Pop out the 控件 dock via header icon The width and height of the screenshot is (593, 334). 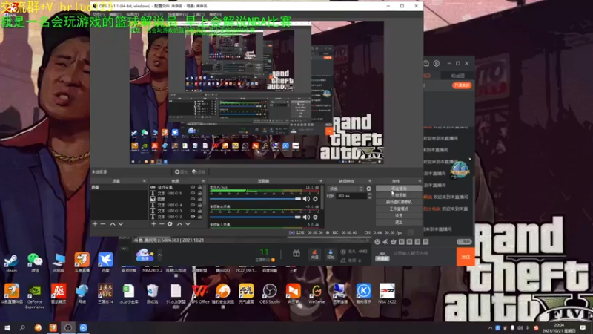[x=419, y=181]
